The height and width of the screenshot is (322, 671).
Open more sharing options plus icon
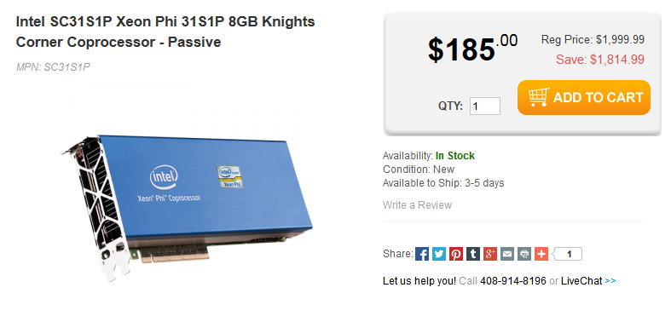541,254
